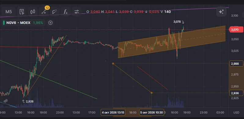This screenshot has height=119, width=244.
Task: Change chart type with candlestick icon
Action: click(32, 12)
